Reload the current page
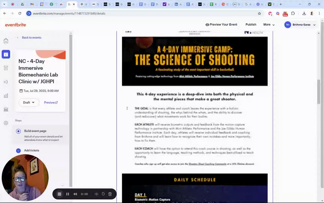Screen dimensions: 324x203 point(20,13)
